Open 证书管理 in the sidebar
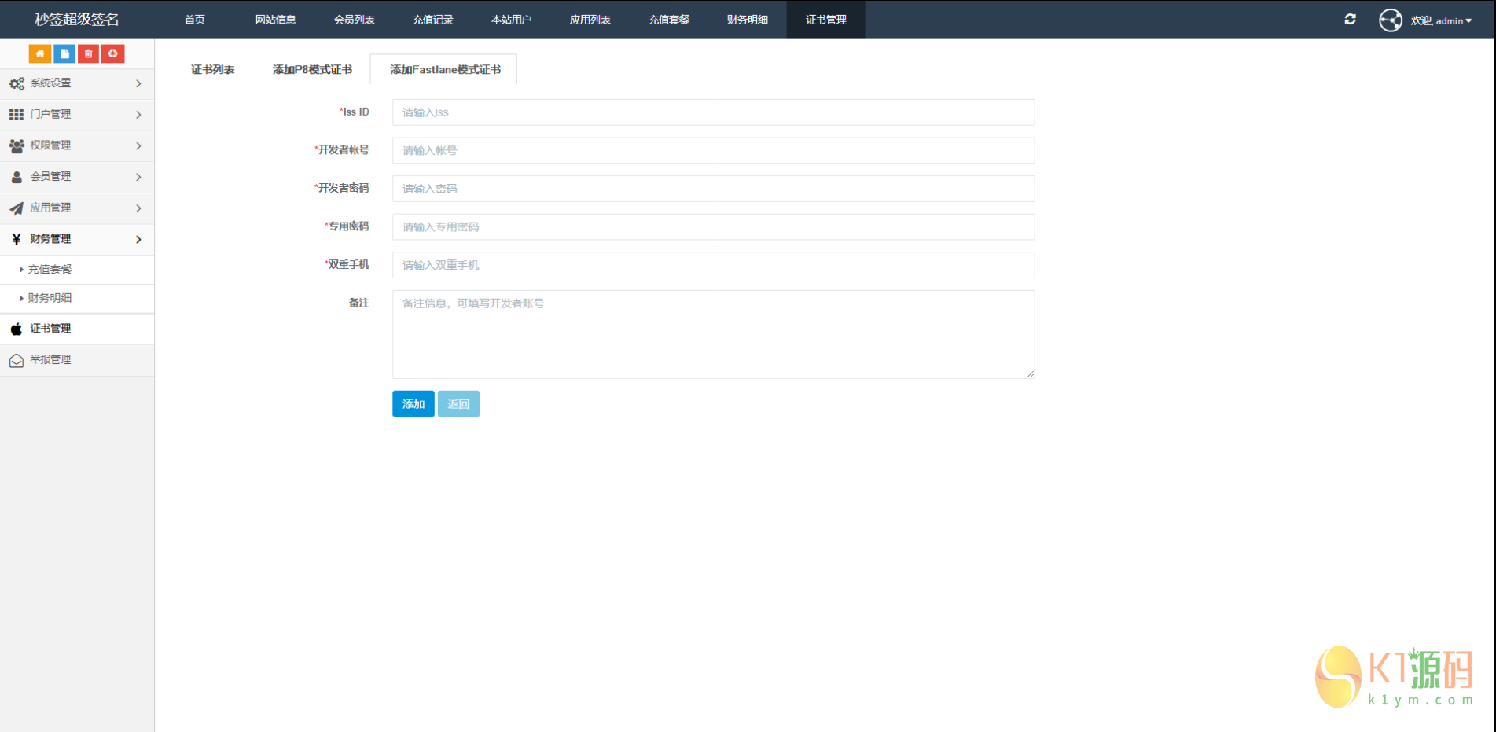Viewport: 1496px width, 732px height. point(77,329)
